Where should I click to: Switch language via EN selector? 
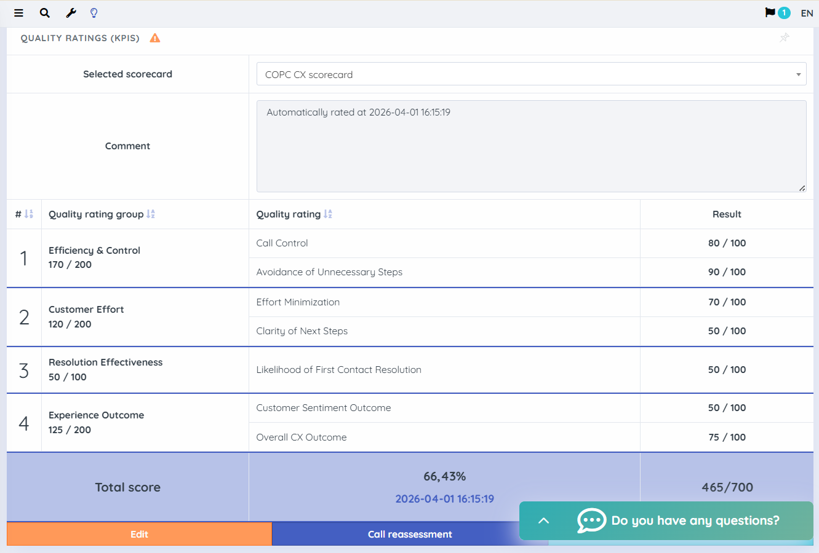coord(807,13)
